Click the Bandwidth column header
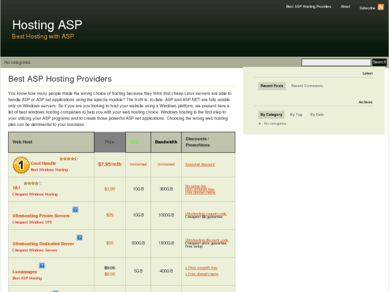 pos(166,142)
